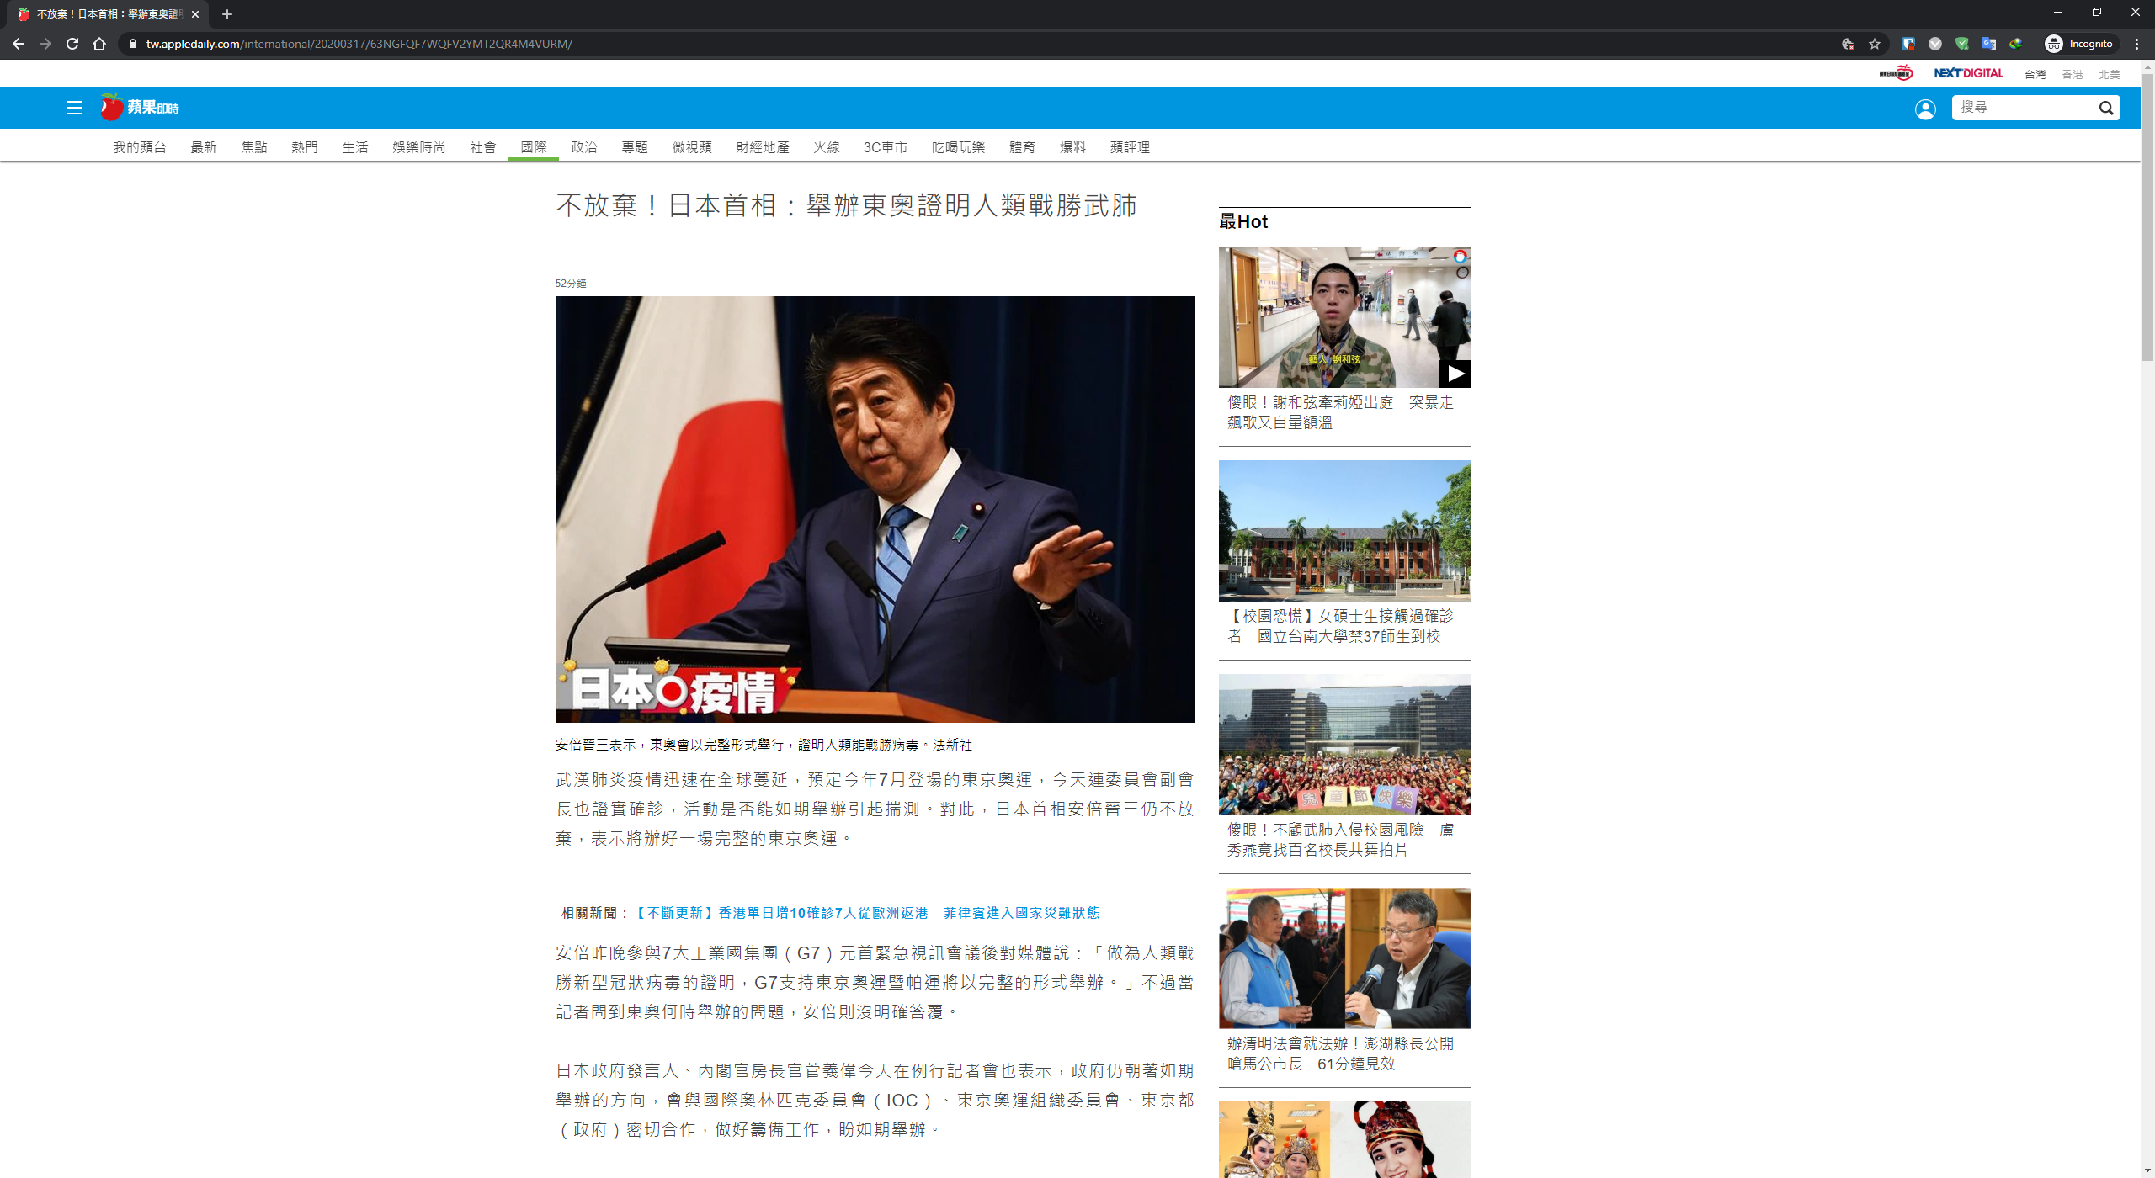Open Chrome three-dot menu
Screen dimensions: 2155x1178
[2136, 44]
